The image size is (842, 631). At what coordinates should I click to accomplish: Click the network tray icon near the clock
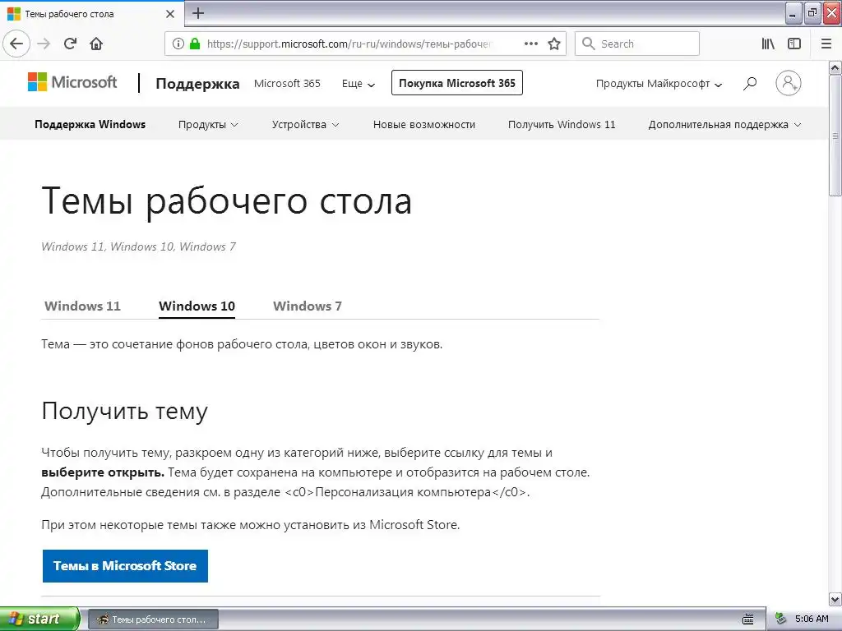pos(781,619)
